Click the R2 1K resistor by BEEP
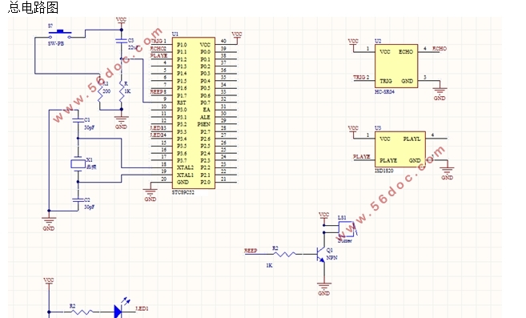This screenshot has height=318, width=526. (284, 254)
